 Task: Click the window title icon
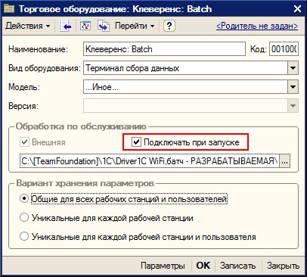[x=10, y=9]
